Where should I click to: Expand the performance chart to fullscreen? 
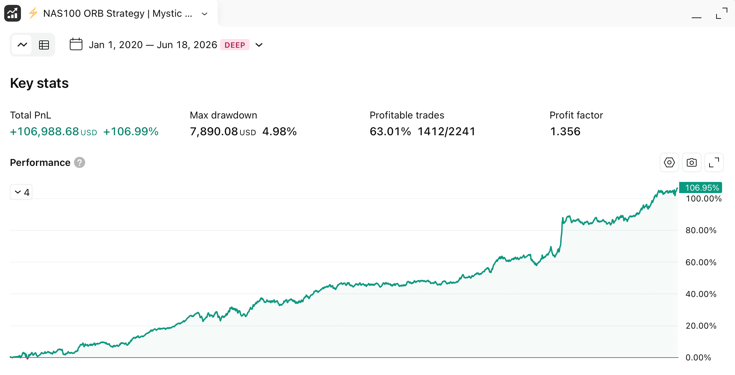pos(714,162)
